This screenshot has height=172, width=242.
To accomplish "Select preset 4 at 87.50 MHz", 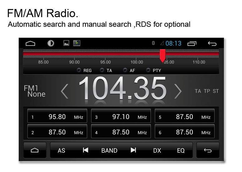I will click(121, 131).
